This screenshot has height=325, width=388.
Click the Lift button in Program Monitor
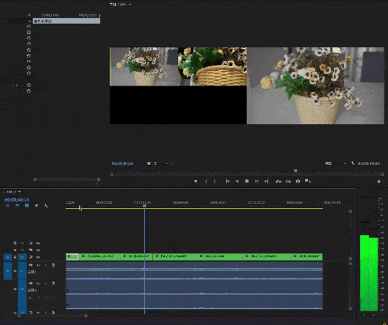pos(278,181)
